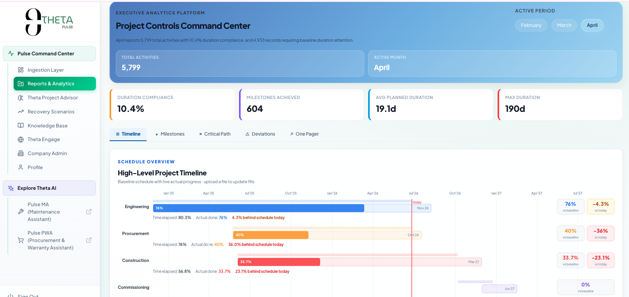This screenshot has height=297, width=629.
Task: Click the Max Duration 190d card
Action: pyautogui.click(x=560, y=105)
